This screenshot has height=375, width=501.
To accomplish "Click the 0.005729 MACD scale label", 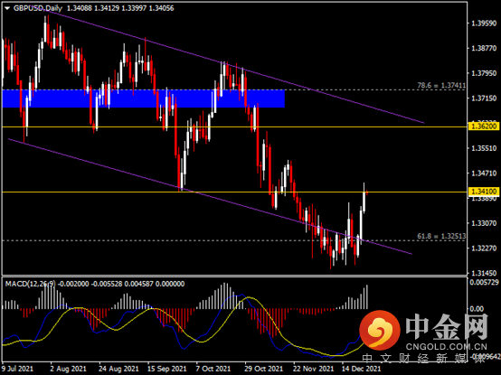I will tap(484, 282).
